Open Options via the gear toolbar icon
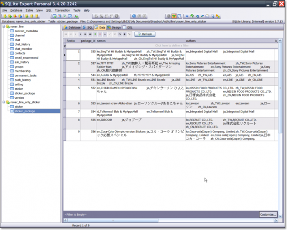The image size is (287, 230). [x=169, y=16]
